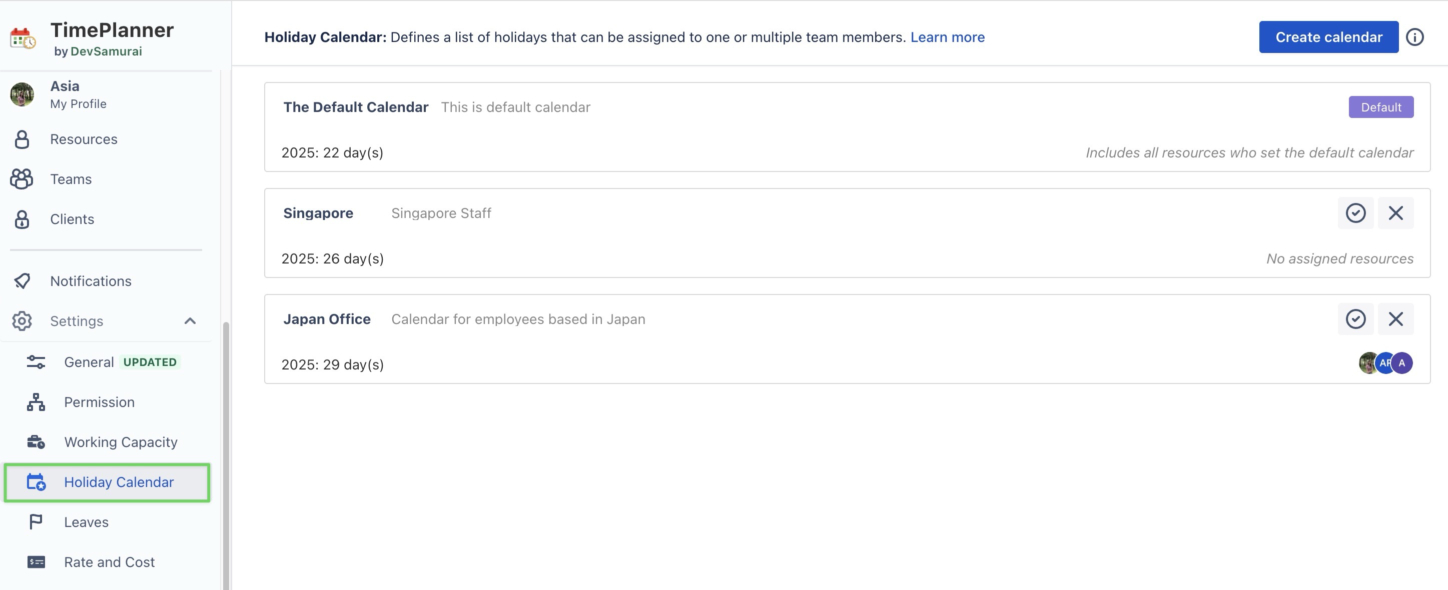The width and height of the screenshot is (1448, 590).
Task: Open General settings sliders icon
Action: [36, 362]
